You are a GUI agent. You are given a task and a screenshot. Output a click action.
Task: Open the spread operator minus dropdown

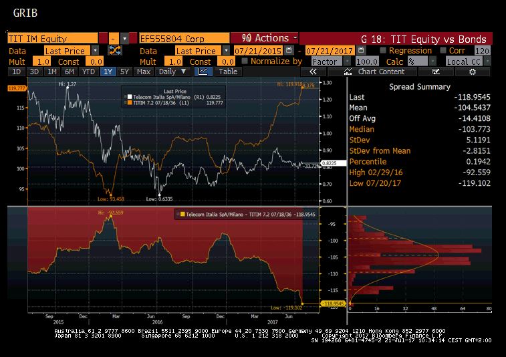tap(113, 38)
